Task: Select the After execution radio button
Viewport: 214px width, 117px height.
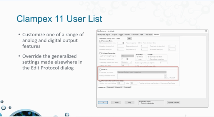Action: (x=138, y=59)
